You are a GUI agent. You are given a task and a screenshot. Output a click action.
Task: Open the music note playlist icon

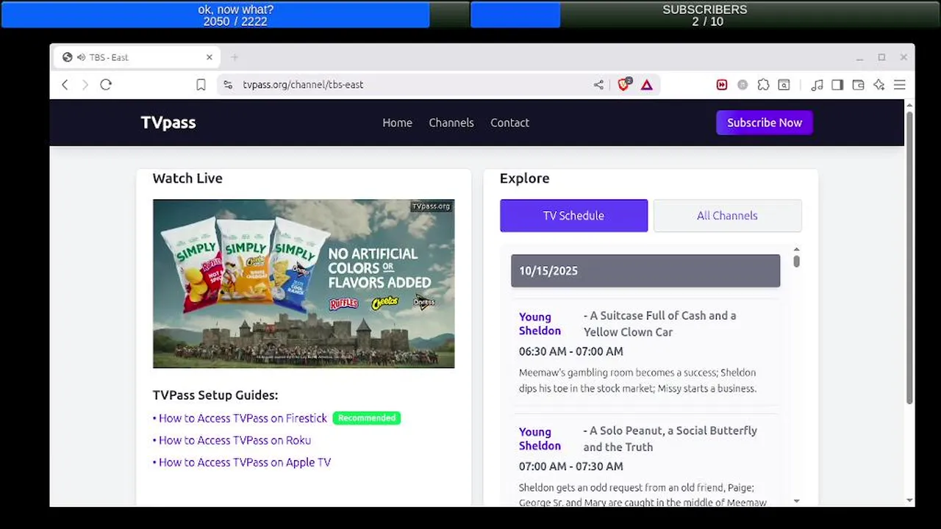click(x=817, y=84)
